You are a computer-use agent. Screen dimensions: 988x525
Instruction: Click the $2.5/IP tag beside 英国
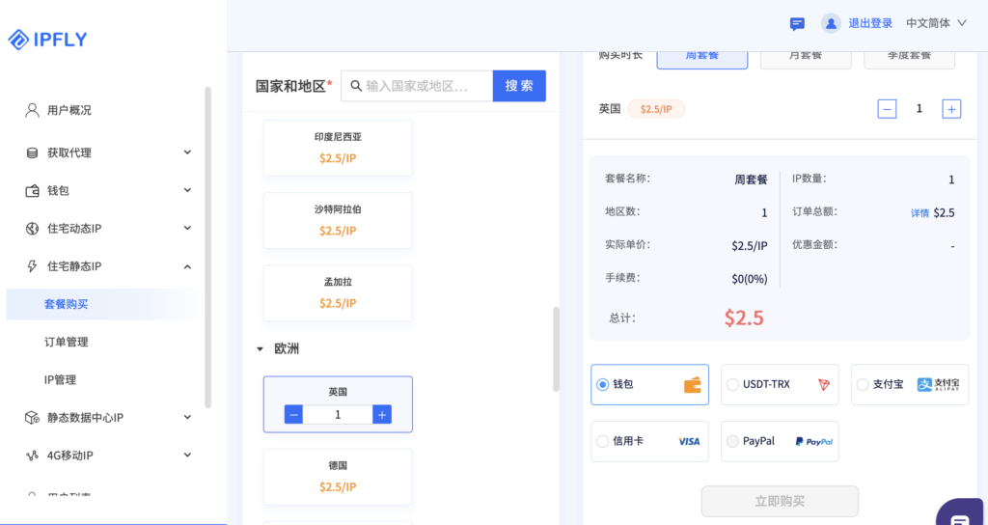(656, 109)
